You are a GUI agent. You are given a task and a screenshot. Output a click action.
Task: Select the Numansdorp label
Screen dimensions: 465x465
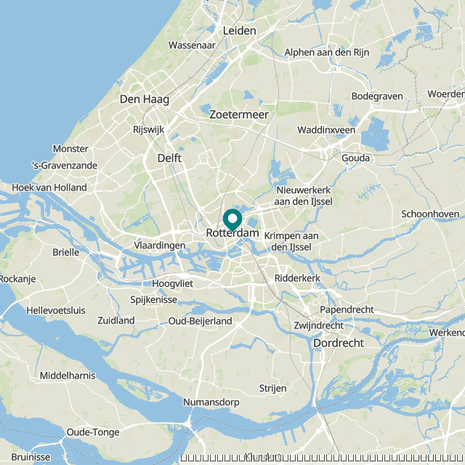pos(211,403)
